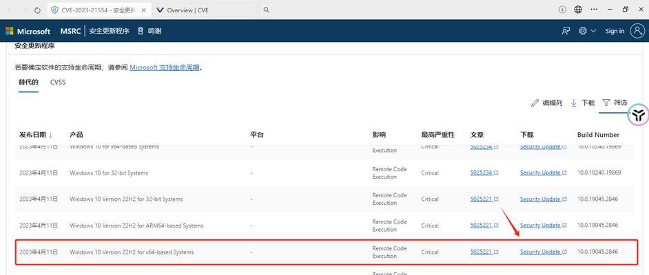Open Security Update for 22H2 ARM64-based Systems
Viewport: 649px width, 275px height.
click(543, 225)
